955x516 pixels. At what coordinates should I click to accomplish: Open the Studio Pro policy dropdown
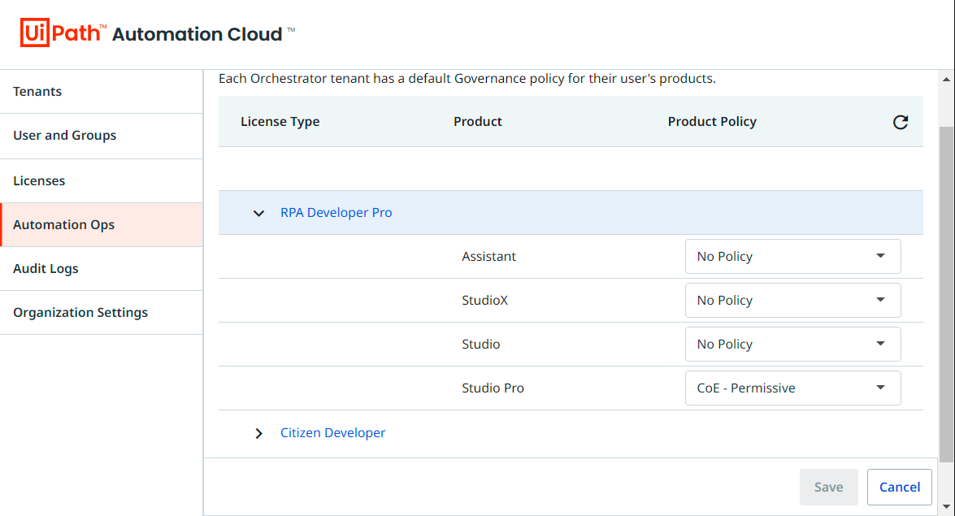coord(792,388)
